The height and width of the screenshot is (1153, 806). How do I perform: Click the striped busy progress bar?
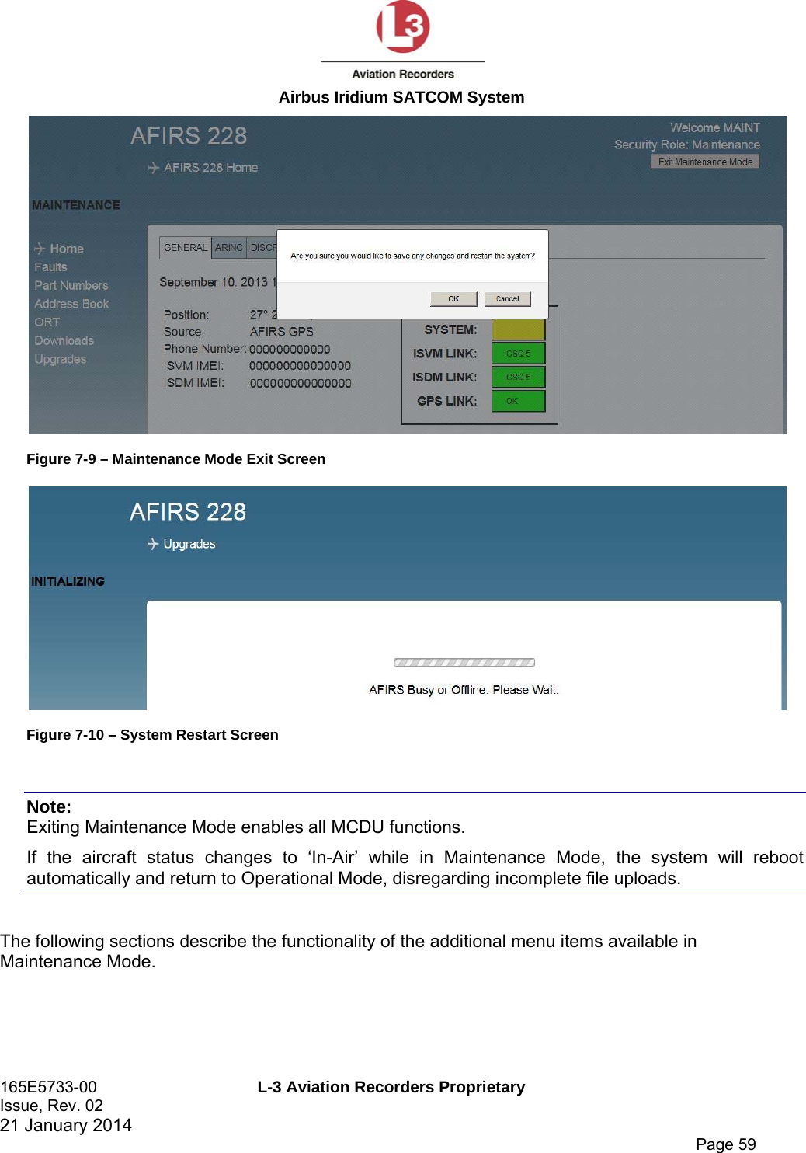click(x=464, y=663)
